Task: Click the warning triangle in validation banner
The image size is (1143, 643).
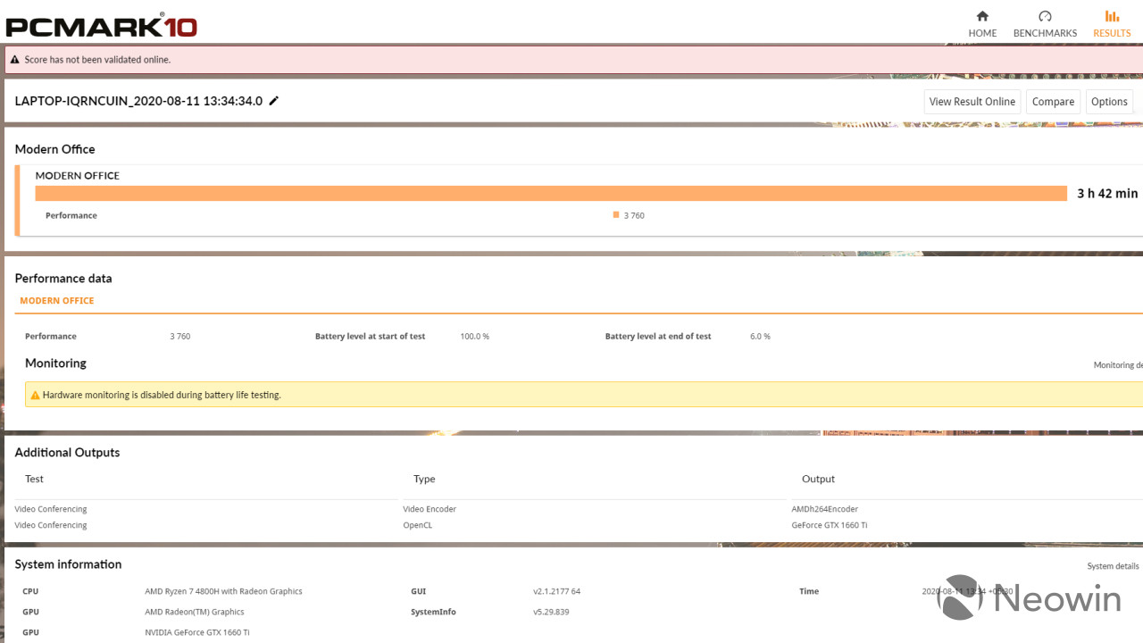Action: point(15,60)
